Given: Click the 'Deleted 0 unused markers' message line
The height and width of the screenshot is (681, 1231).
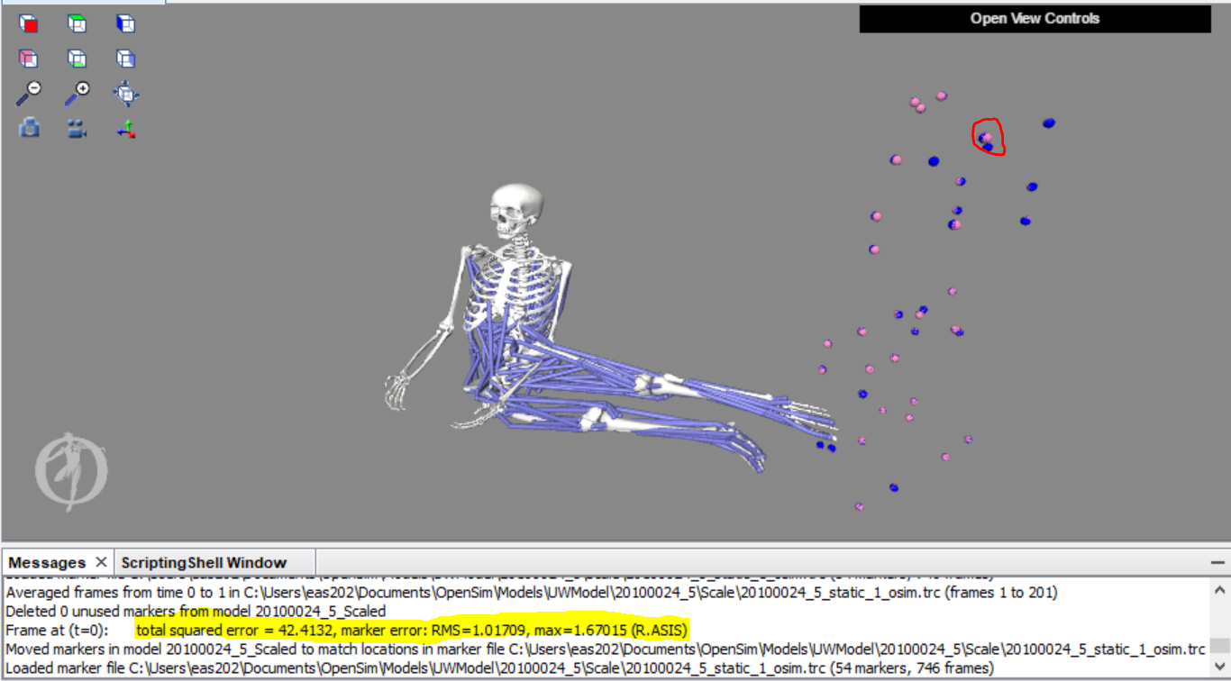Looking at the screenshot, I should (196, 612).
